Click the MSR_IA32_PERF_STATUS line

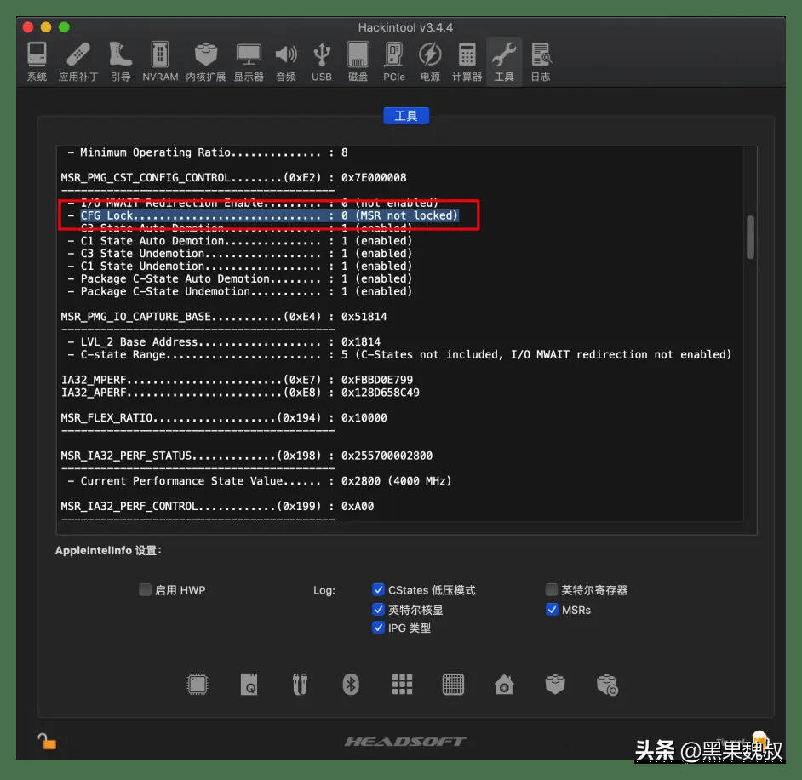pyautogui.click(x=247, y=456)
